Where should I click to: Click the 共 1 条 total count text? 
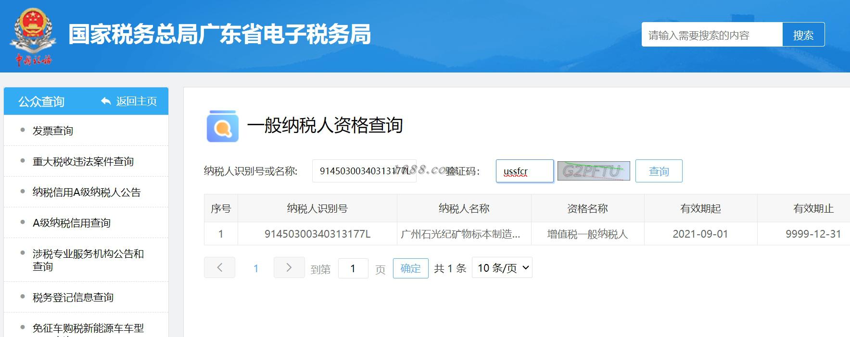[450, 268]
